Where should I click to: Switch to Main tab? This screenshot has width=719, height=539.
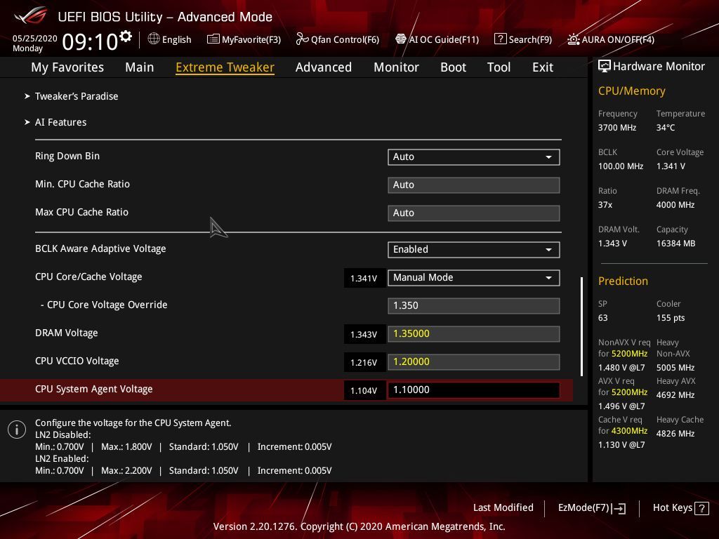click(140, 67)
